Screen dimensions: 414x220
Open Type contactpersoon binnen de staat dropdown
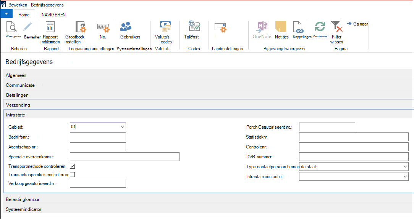click(x=405, y=167)
